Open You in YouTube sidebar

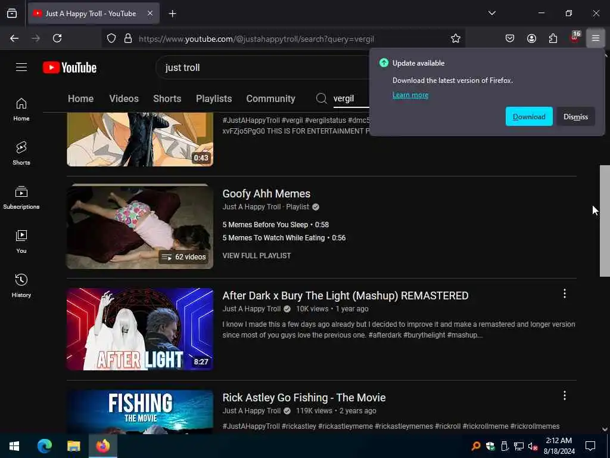pos(21,242)
